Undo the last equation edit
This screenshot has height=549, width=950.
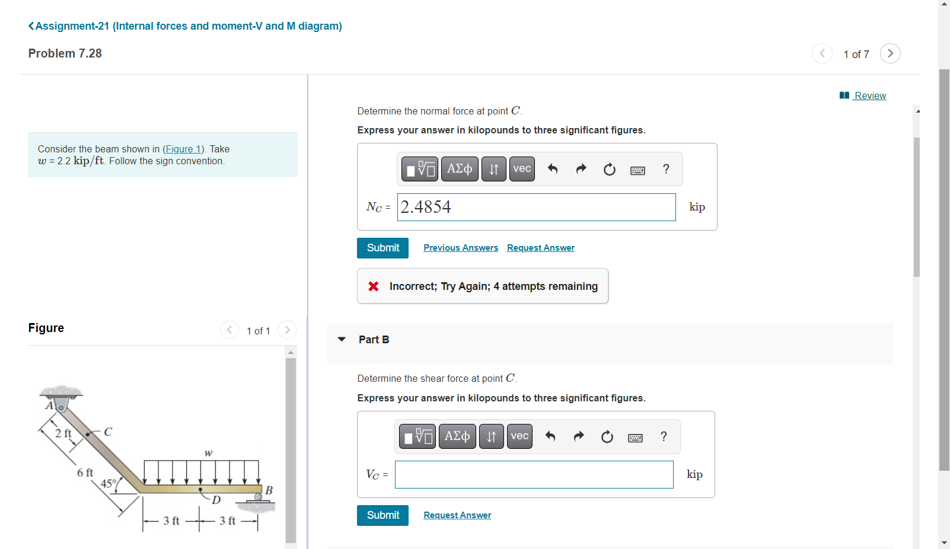[x=552, y=169]
